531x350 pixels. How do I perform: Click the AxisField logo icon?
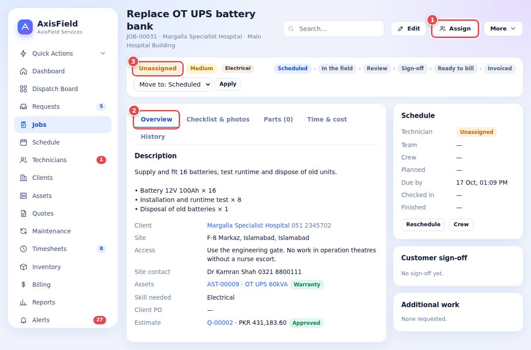[x=25, y=27]
